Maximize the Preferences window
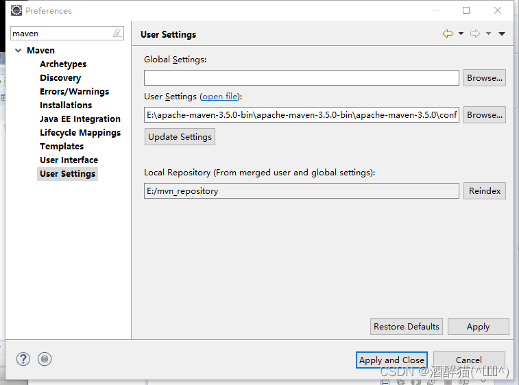This screenshot has height=385, width=519. (466, 10)
